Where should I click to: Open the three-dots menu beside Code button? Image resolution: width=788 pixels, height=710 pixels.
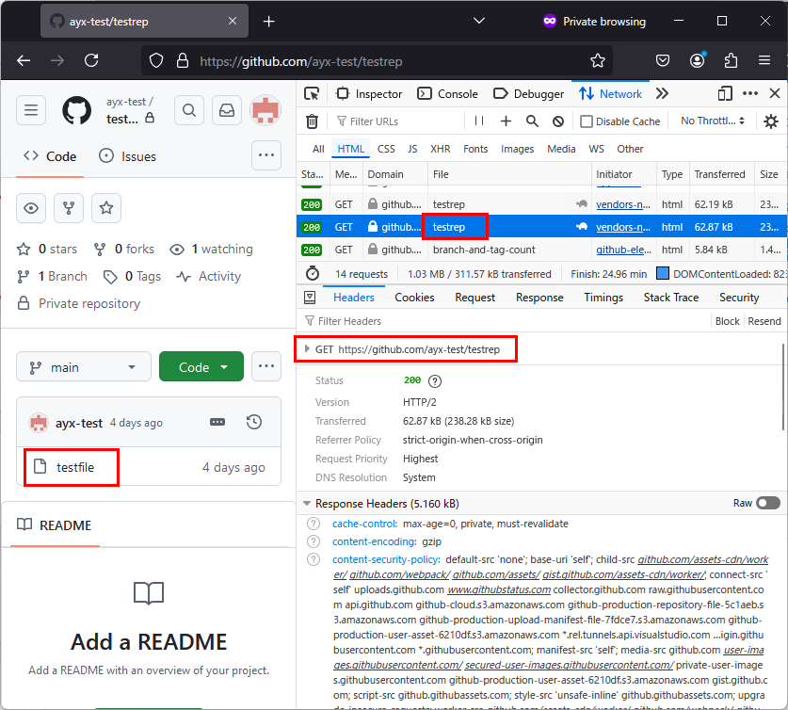(266, 366)
